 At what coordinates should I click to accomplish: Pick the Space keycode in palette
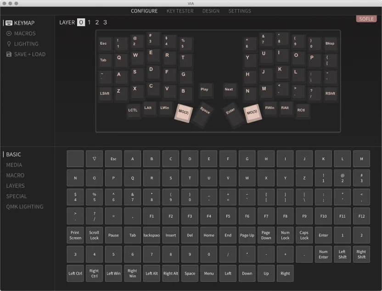(x=190, y=274)
